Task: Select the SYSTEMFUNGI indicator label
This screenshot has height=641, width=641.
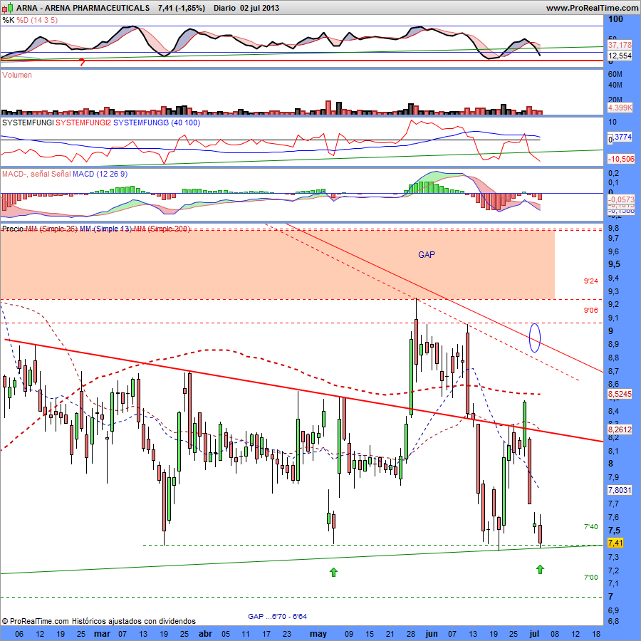Action: pos(28,123)
